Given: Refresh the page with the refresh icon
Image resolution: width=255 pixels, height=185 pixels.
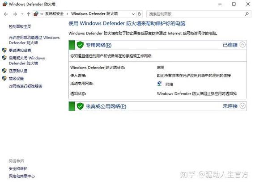Looking at the screenshot, I should point(140,14).
